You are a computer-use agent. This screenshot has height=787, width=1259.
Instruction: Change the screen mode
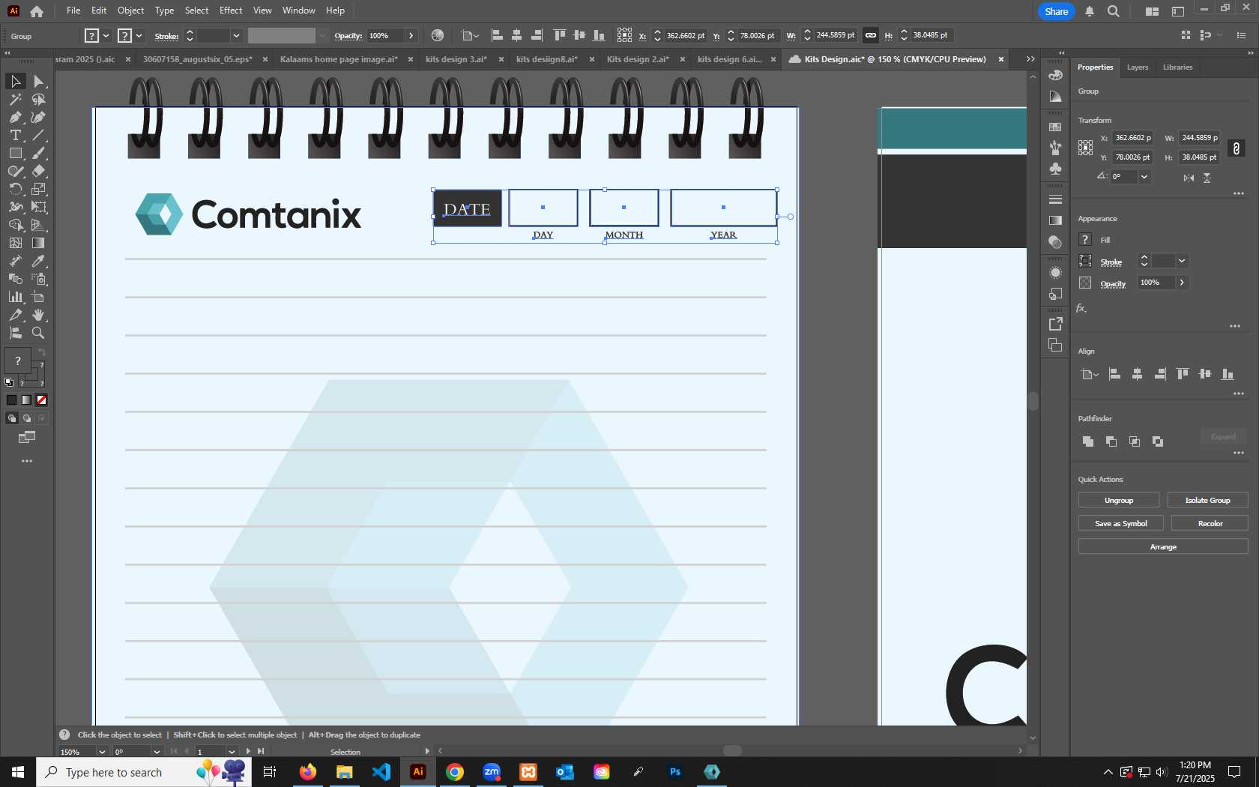[27, 437]
